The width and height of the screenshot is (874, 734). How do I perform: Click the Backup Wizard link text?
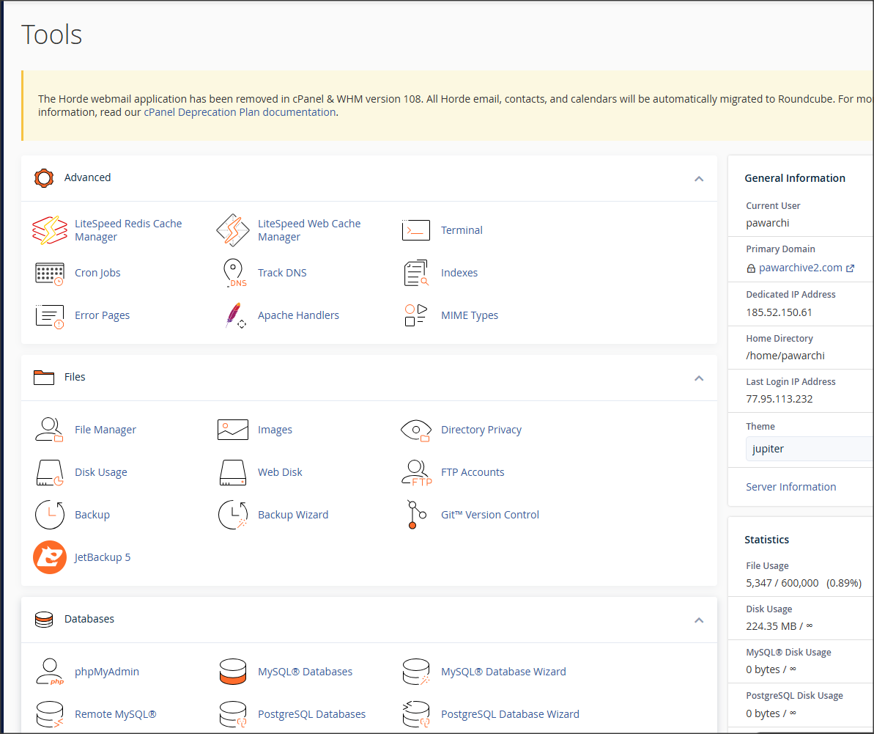[293, 515]
